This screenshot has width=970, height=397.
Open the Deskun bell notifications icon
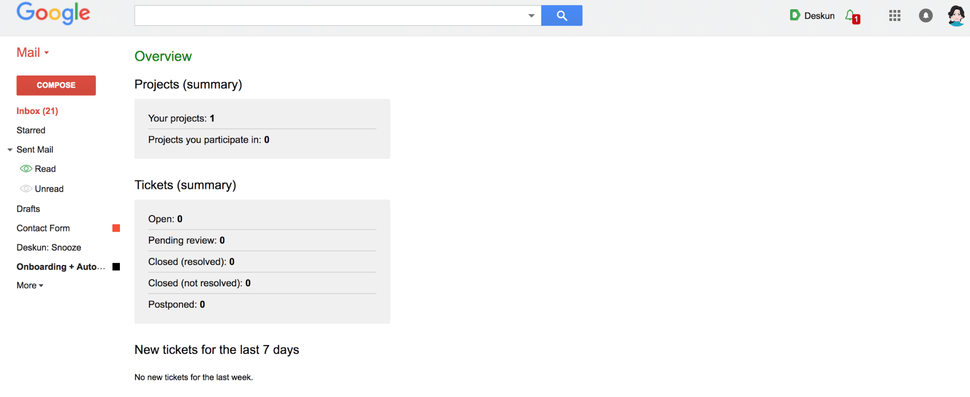pyautogui.click(x=853, y=16)
